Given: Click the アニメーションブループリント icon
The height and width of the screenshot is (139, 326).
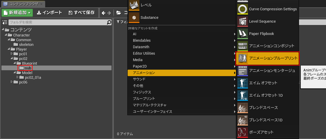Looking at the screenshot, I should click(242, 58).
